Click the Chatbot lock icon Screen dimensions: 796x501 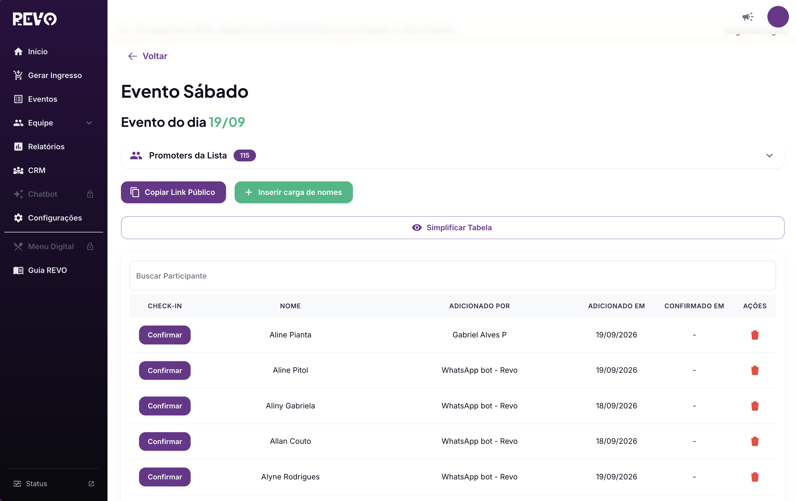click(90, 194)
